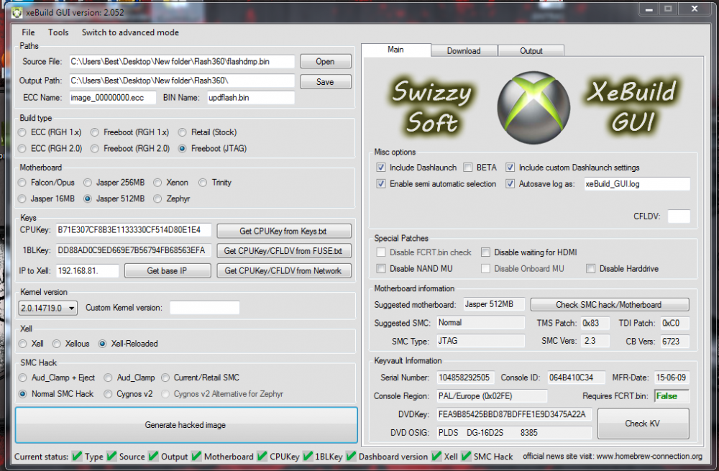The image size is (719, 471).
Task: Click the Check KV button
Action: click(x=642, y=424)
